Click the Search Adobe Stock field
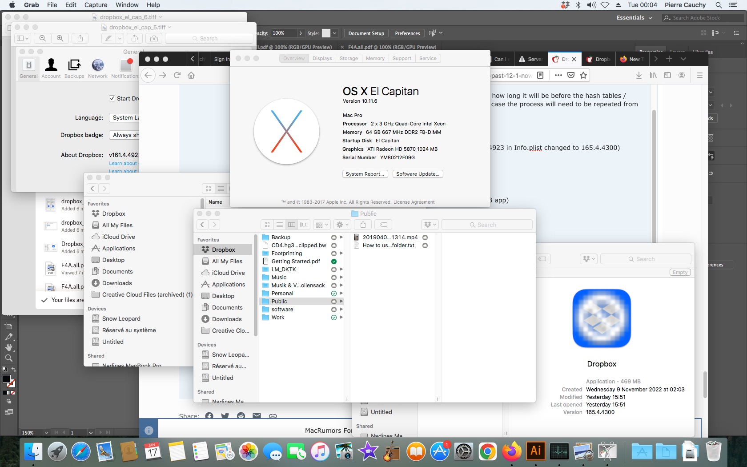 pos(703,18)
